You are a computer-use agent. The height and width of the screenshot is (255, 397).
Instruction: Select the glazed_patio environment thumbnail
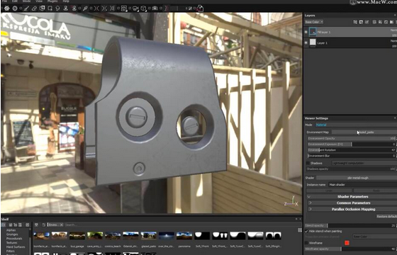click(149, 236)
